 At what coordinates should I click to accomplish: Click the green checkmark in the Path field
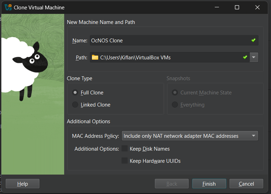(245, 57)
